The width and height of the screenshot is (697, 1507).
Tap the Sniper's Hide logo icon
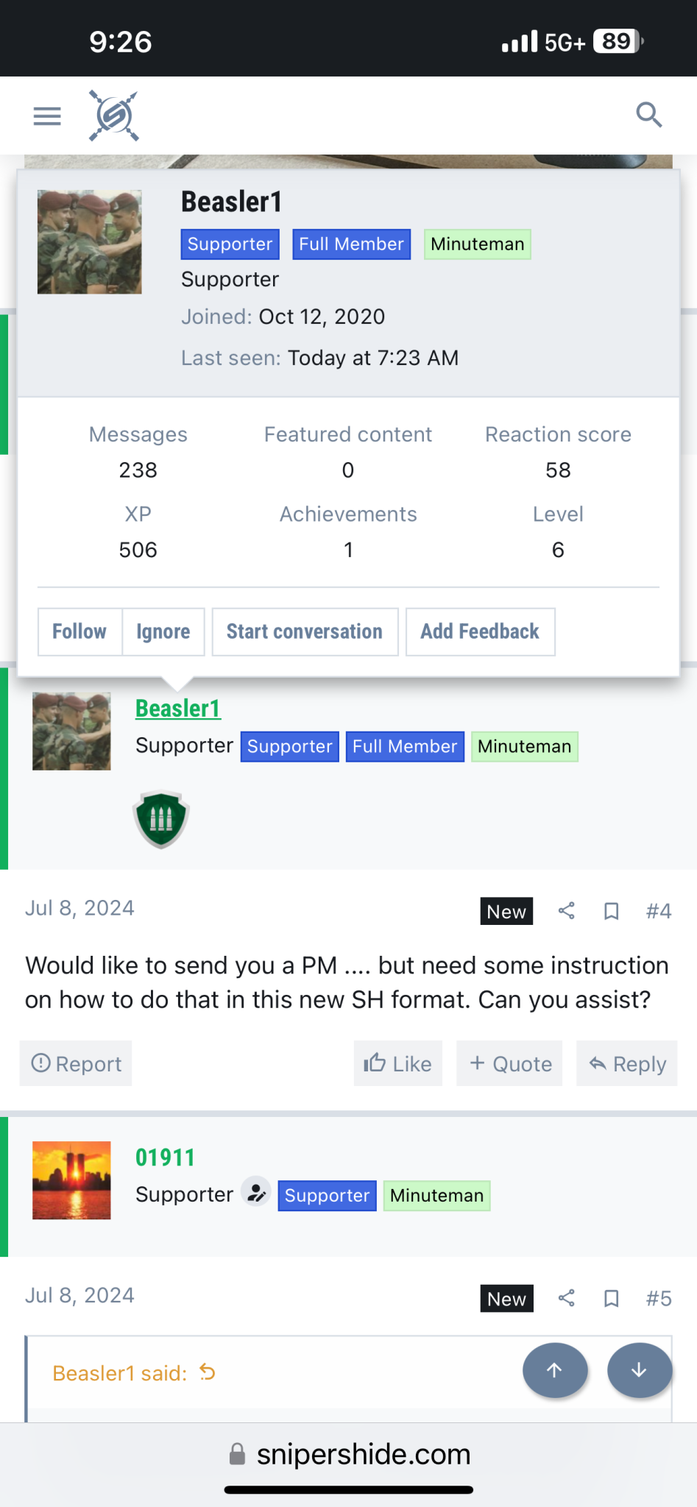tap(113, 116)
